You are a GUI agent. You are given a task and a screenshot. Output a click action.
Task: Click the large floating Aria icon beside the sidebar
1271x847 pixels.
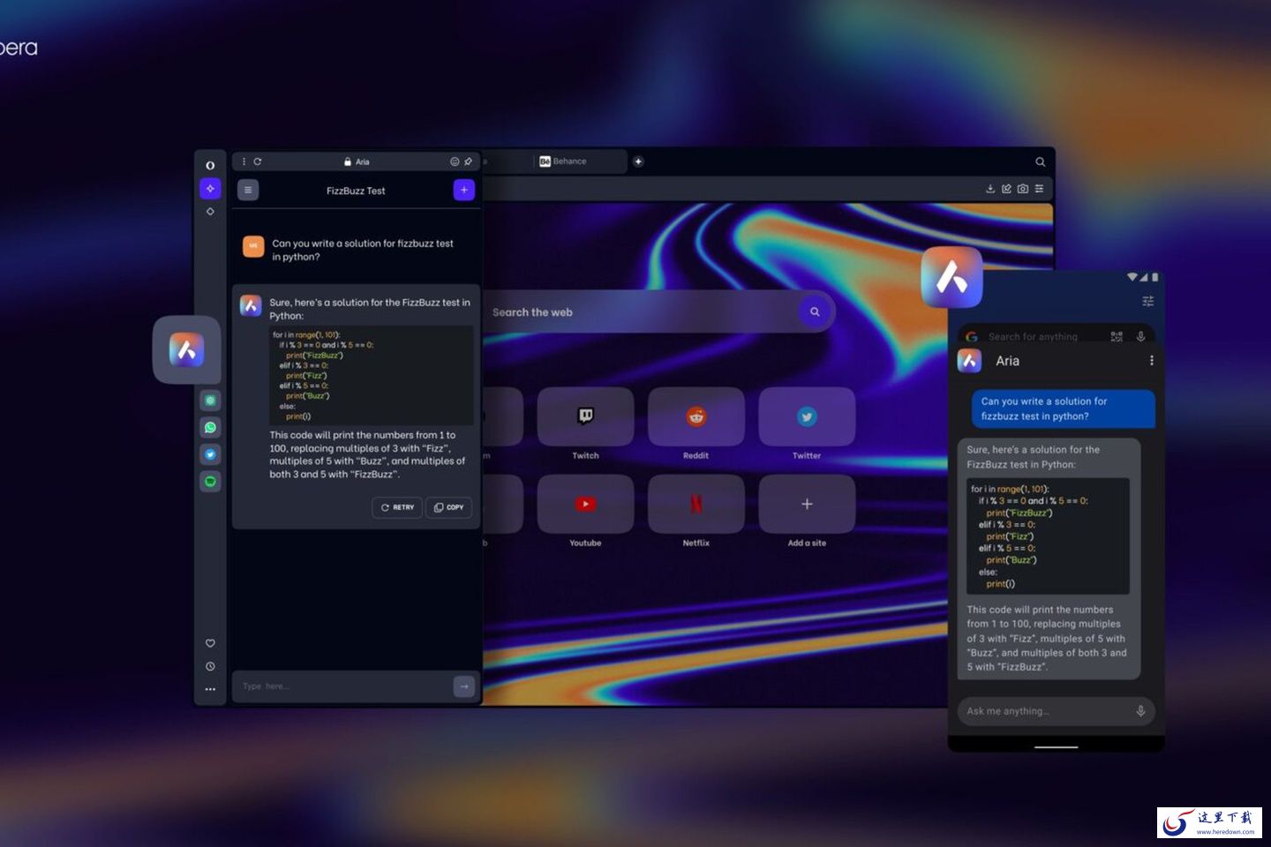point(187,349)
